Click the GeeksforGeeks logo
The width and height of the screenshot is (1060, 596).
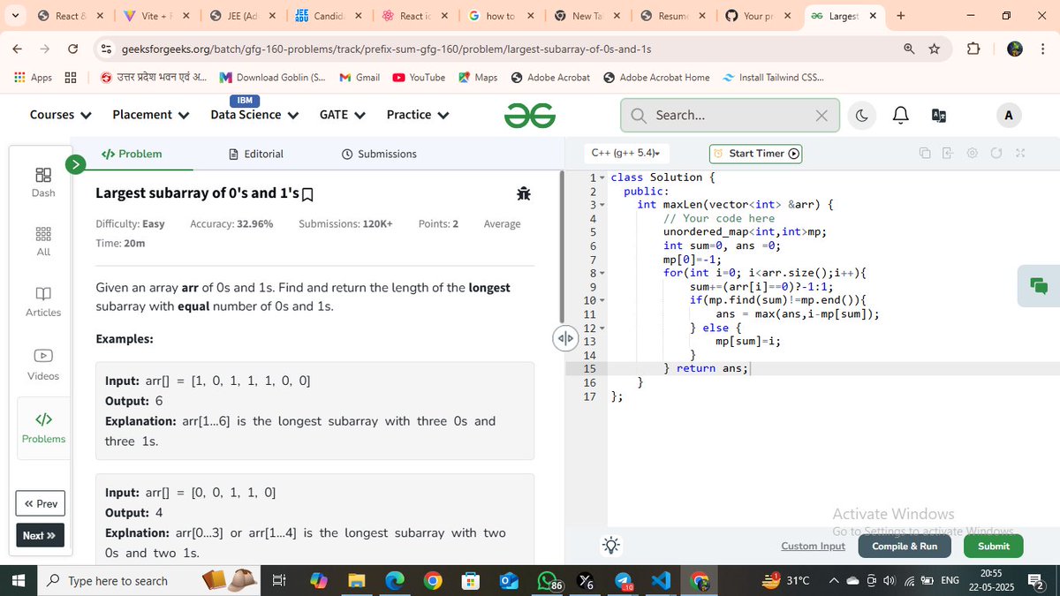(530, 115)
